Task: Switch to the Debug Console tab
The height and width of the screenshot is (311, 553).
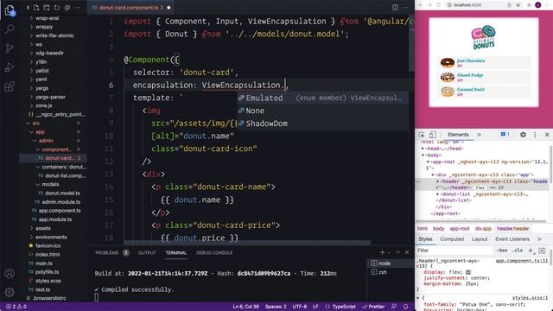Action: coord(214,253)
